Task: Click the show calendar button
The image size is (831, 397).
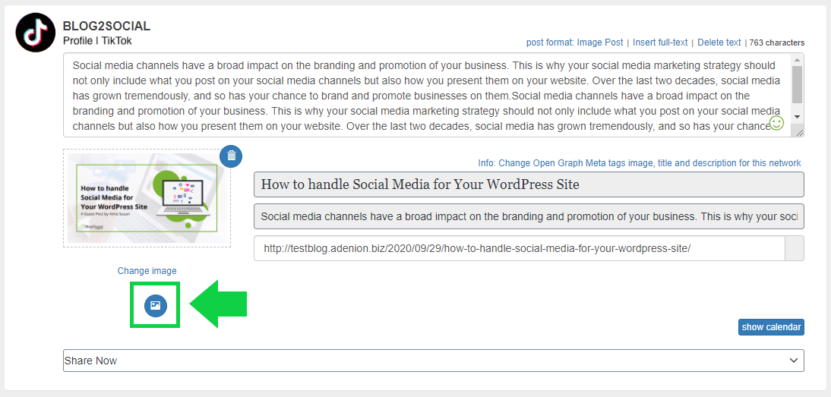Action: (771, 327)
